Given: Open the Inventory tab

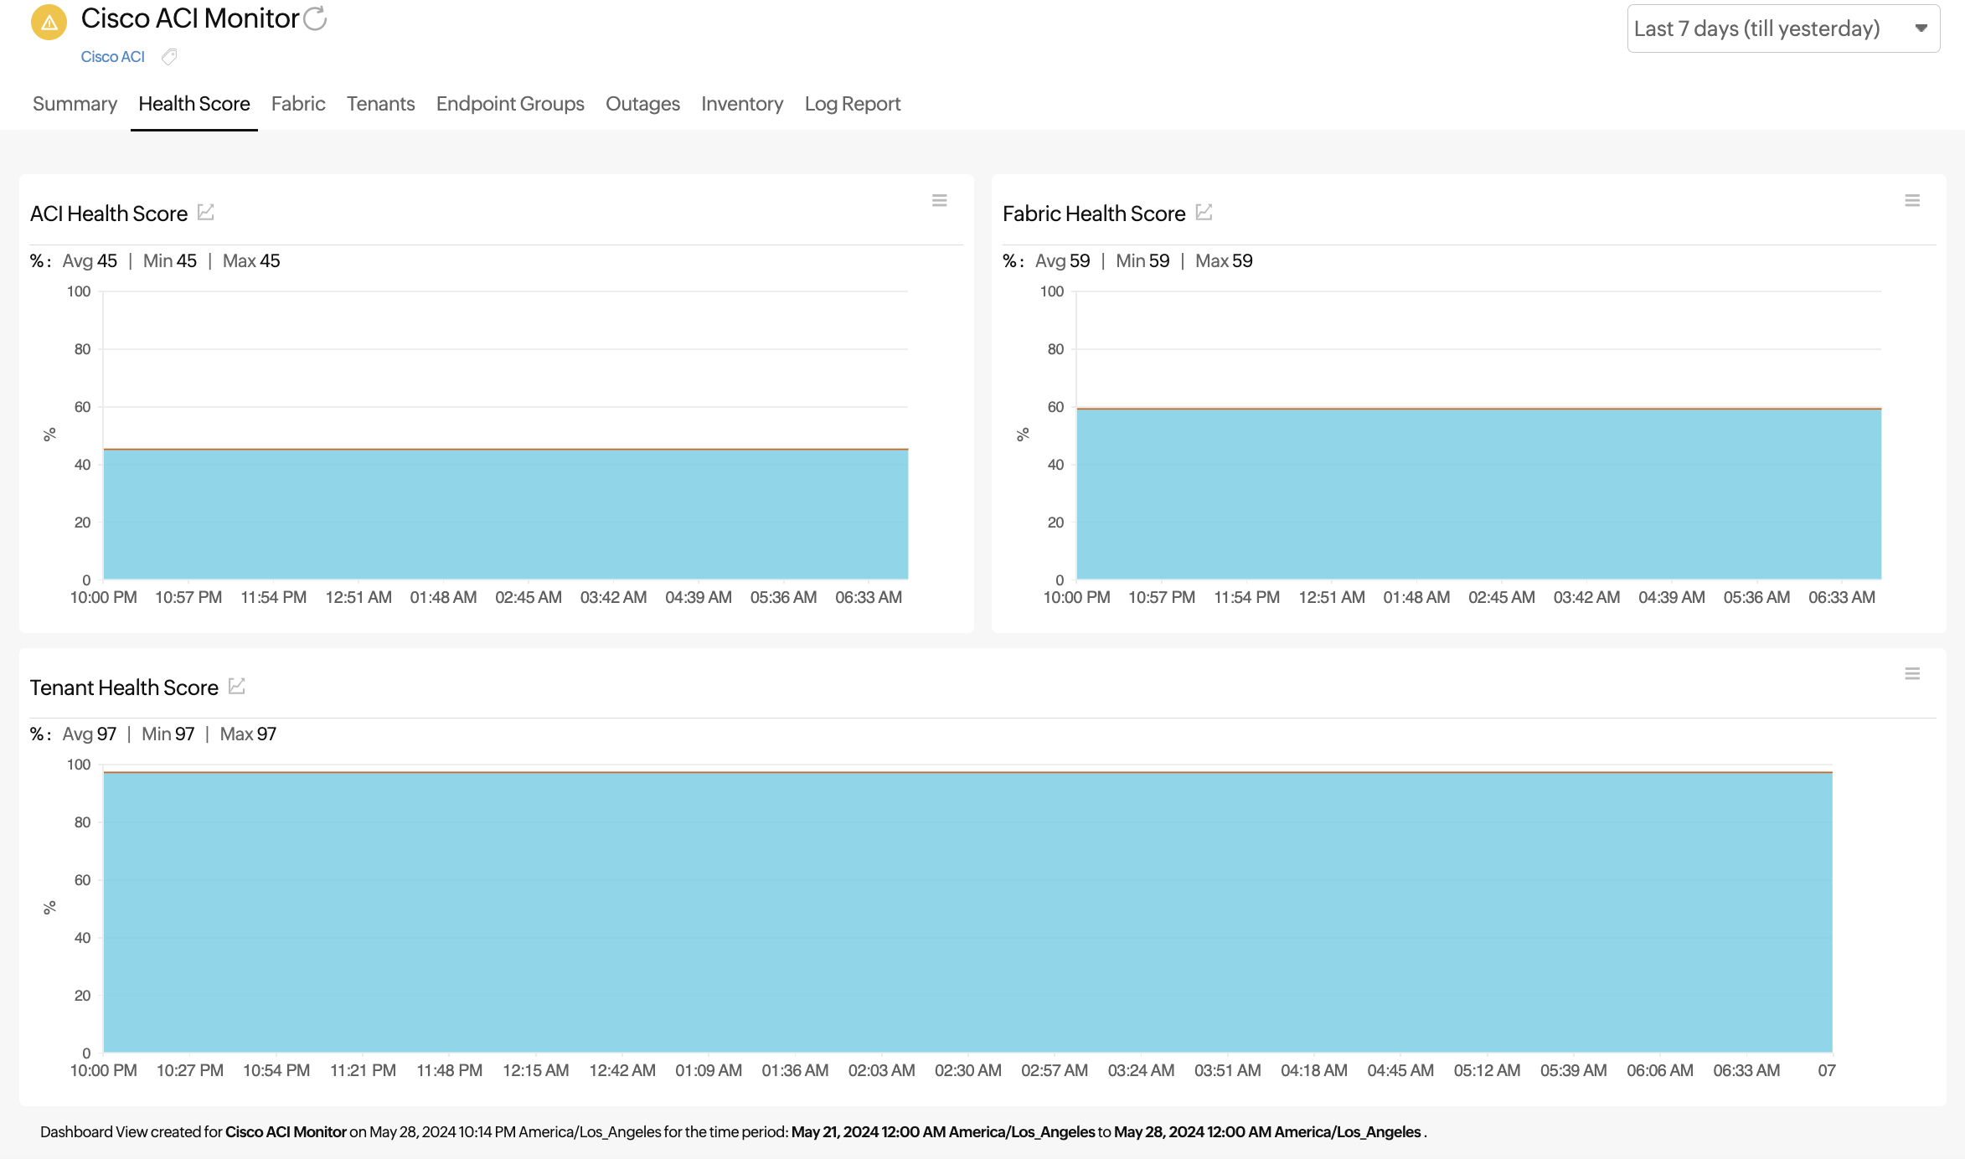Looking at the screenshot, I should [x=742, y=104].
